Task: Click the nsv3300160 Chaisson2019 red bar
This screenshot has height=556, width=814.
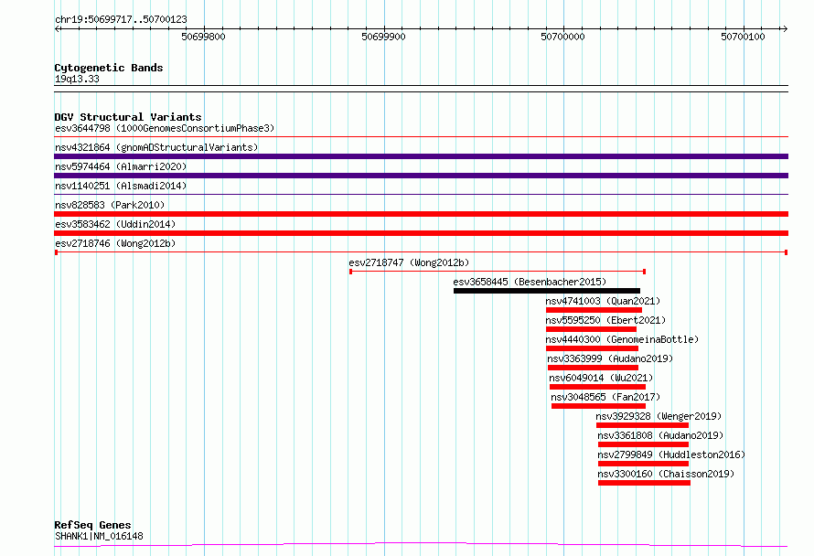Action: [x=644, y=483]
